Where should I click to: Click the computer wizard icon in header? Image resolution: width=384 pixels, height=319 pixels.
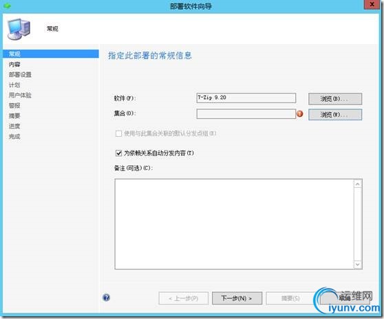pos(19,30)
